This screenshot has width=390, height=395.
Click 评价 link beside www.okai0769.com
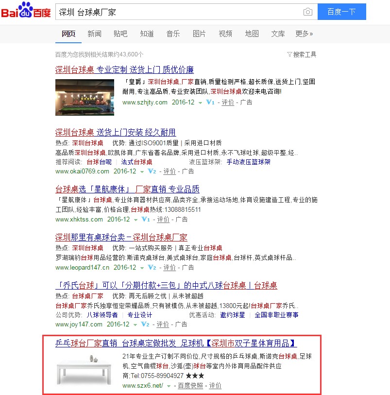click(170, 172)
